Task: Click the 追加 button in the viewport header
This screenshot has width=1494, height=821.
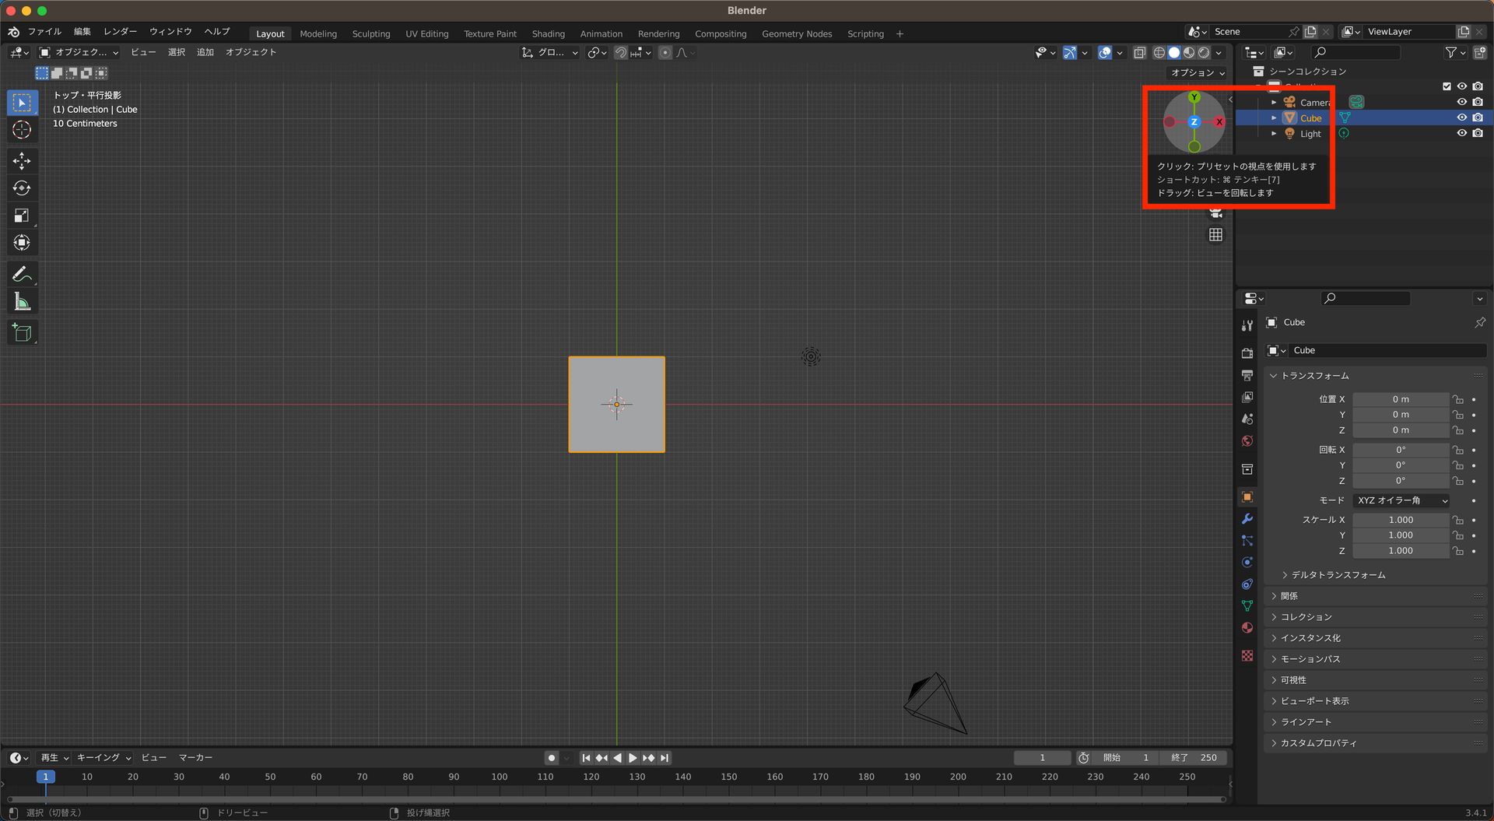Action: coord(205,52)
